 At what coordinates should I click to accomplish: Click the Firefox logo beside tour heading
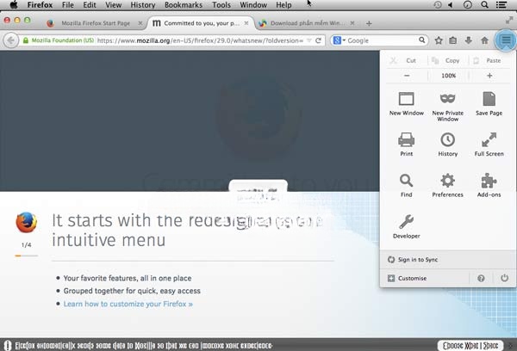27,223
